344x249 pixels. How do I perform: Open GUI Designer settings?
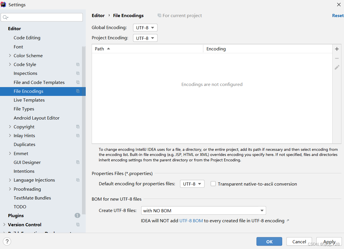(27, 162)
